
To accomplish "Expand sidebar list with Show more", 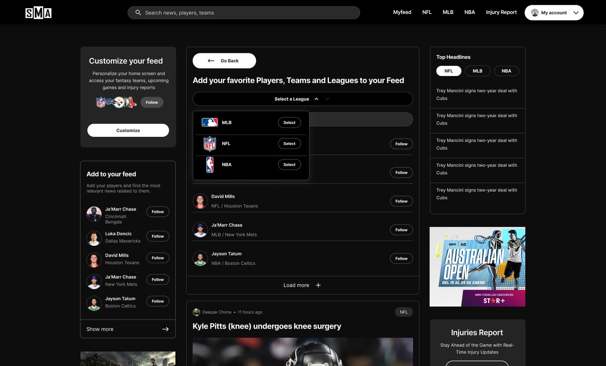I will [x=128, y=329].
